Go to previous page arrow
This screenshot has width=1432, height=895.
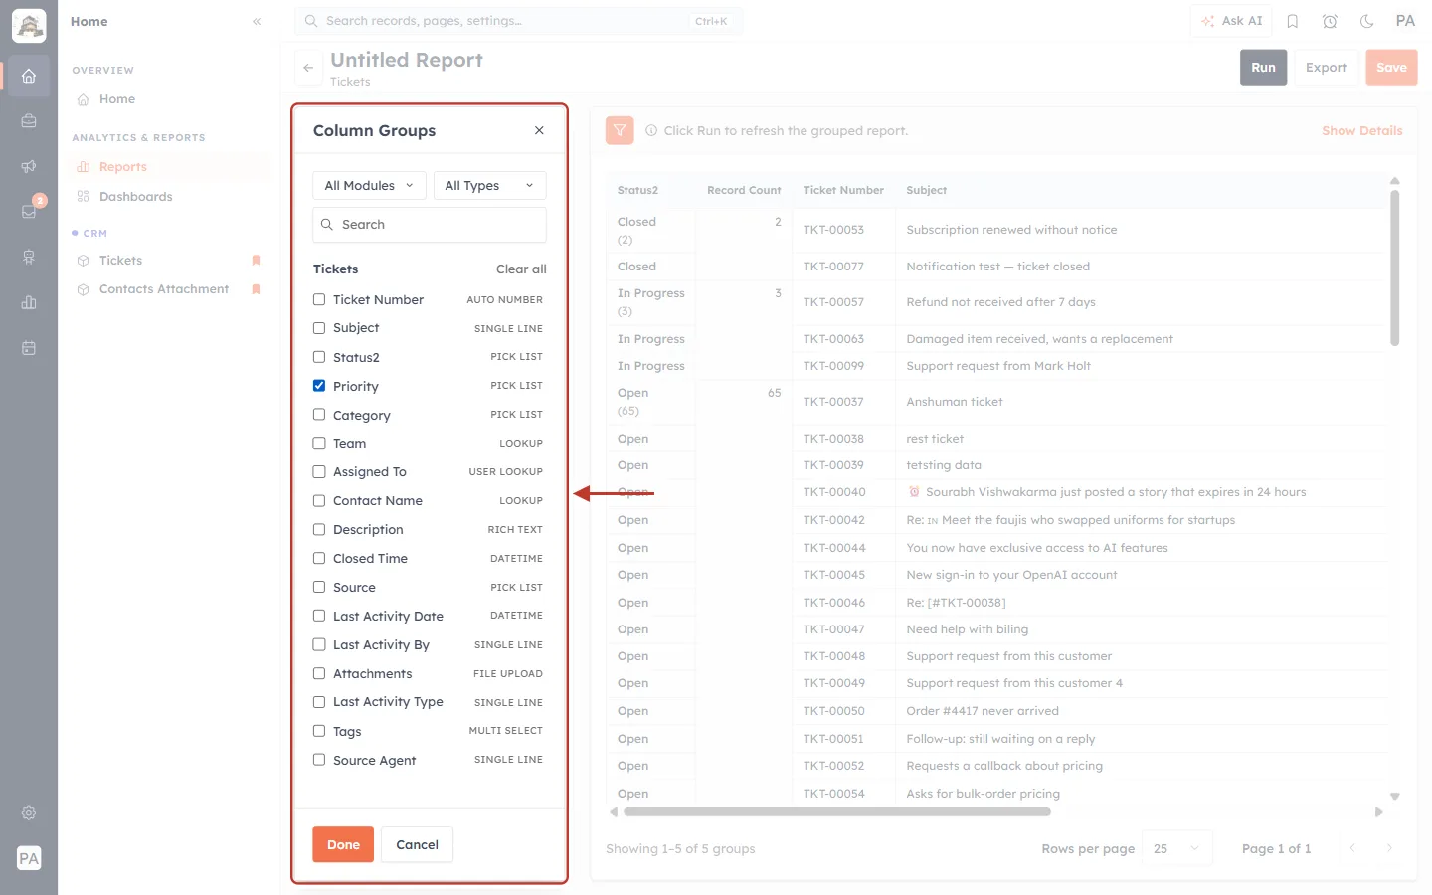(1352, 848)
